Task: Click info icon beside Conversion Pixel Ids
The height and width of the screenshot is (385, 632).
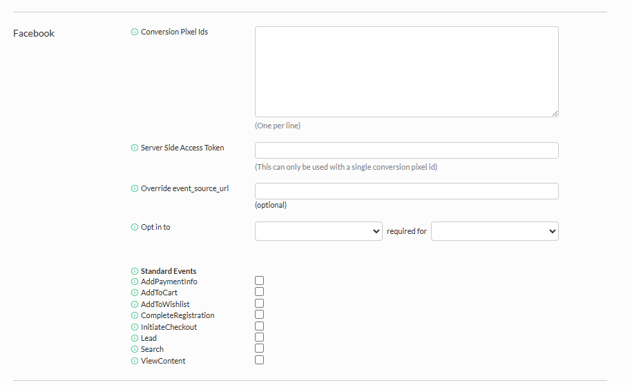Action: tap(135, 32)
